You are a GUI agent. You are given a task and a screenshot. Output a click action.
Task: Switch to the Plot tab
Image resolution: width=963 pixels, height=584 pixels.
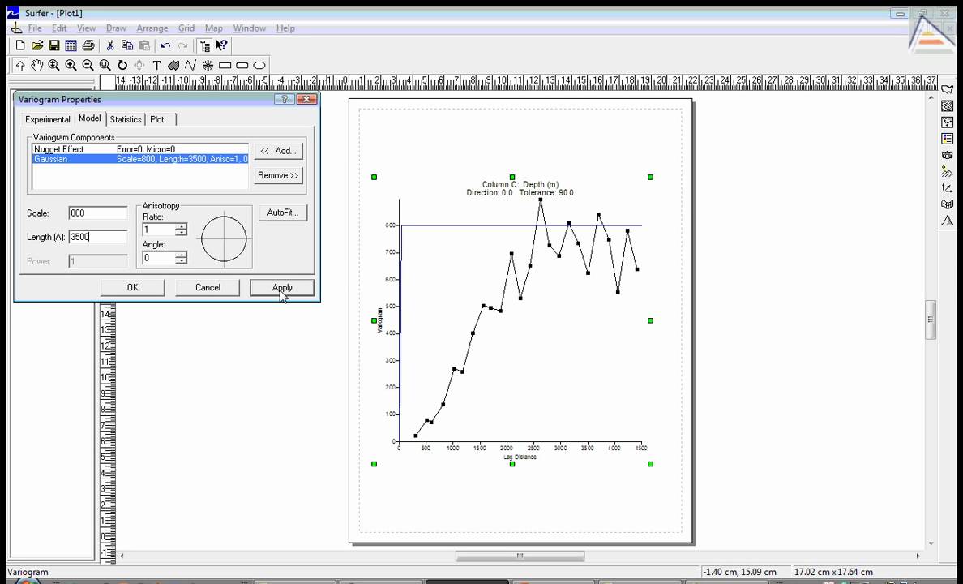157,119
